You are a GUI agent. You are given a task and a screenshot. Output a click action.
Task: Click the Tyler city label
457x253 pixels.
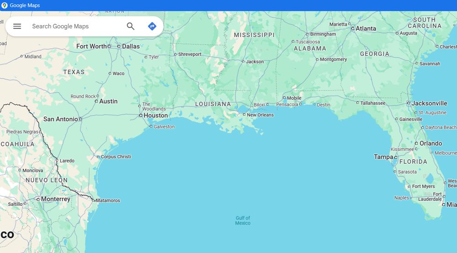[154, 57]
